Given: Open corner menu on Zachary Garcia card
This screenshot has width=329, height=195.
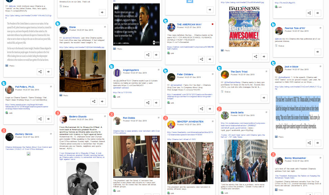Looking at the screenshot, I should click(x=51, y=134).
